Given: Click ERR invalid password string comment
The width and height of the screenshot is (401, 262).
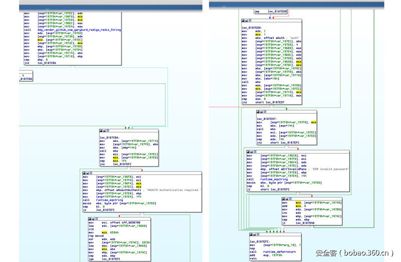Looking at the screenshot, I should [328, 169].
